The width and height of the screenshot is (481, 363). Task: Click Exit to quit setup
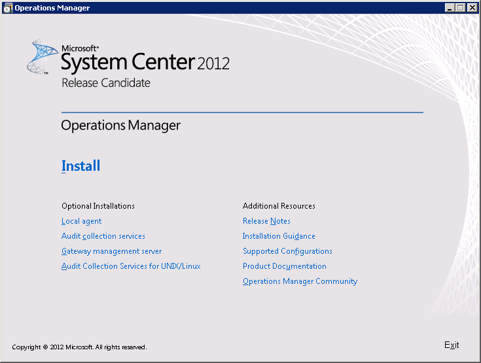[452, 345]
